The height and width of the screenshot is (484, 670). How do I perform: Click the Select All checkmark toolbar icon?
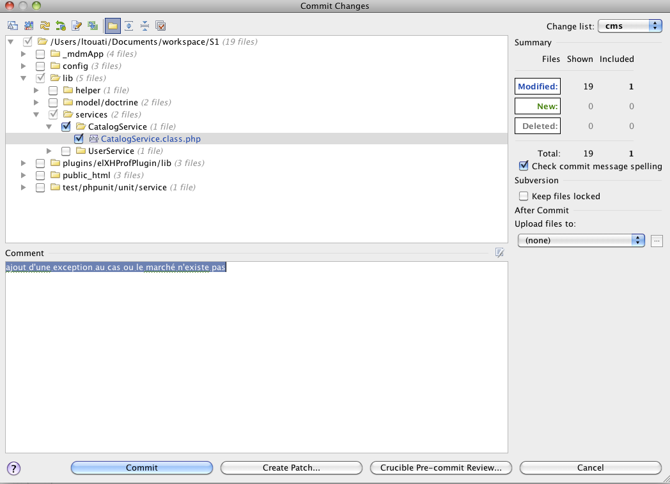(160, 26)
